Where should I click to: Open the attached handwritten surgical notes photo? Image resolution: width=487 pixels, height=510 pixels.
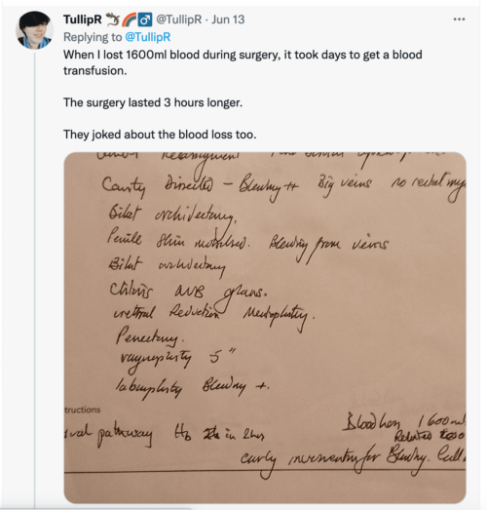click(x=265, y=328)
